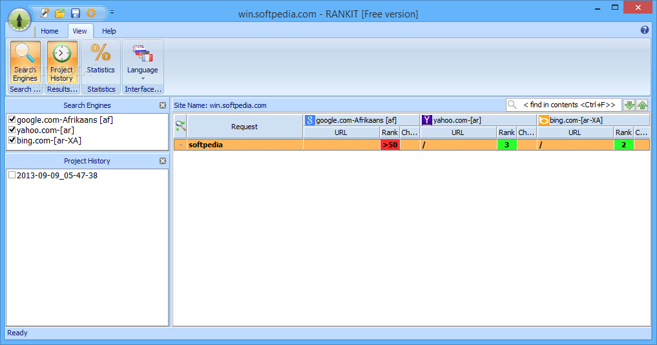Click the Google engine icon in header
Image resolution: width=657 pixels, height=345 pixels.
(309, 120)
